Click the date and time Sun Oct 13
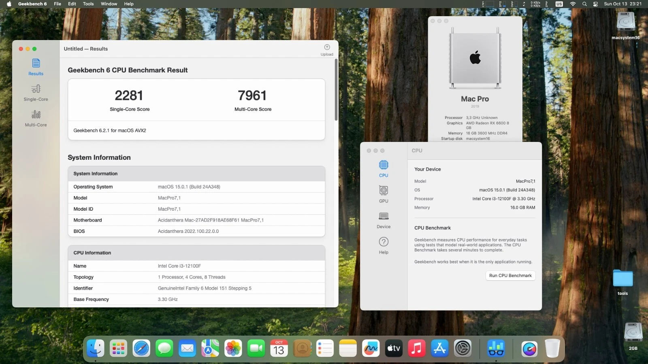 [x=622, y=4]
